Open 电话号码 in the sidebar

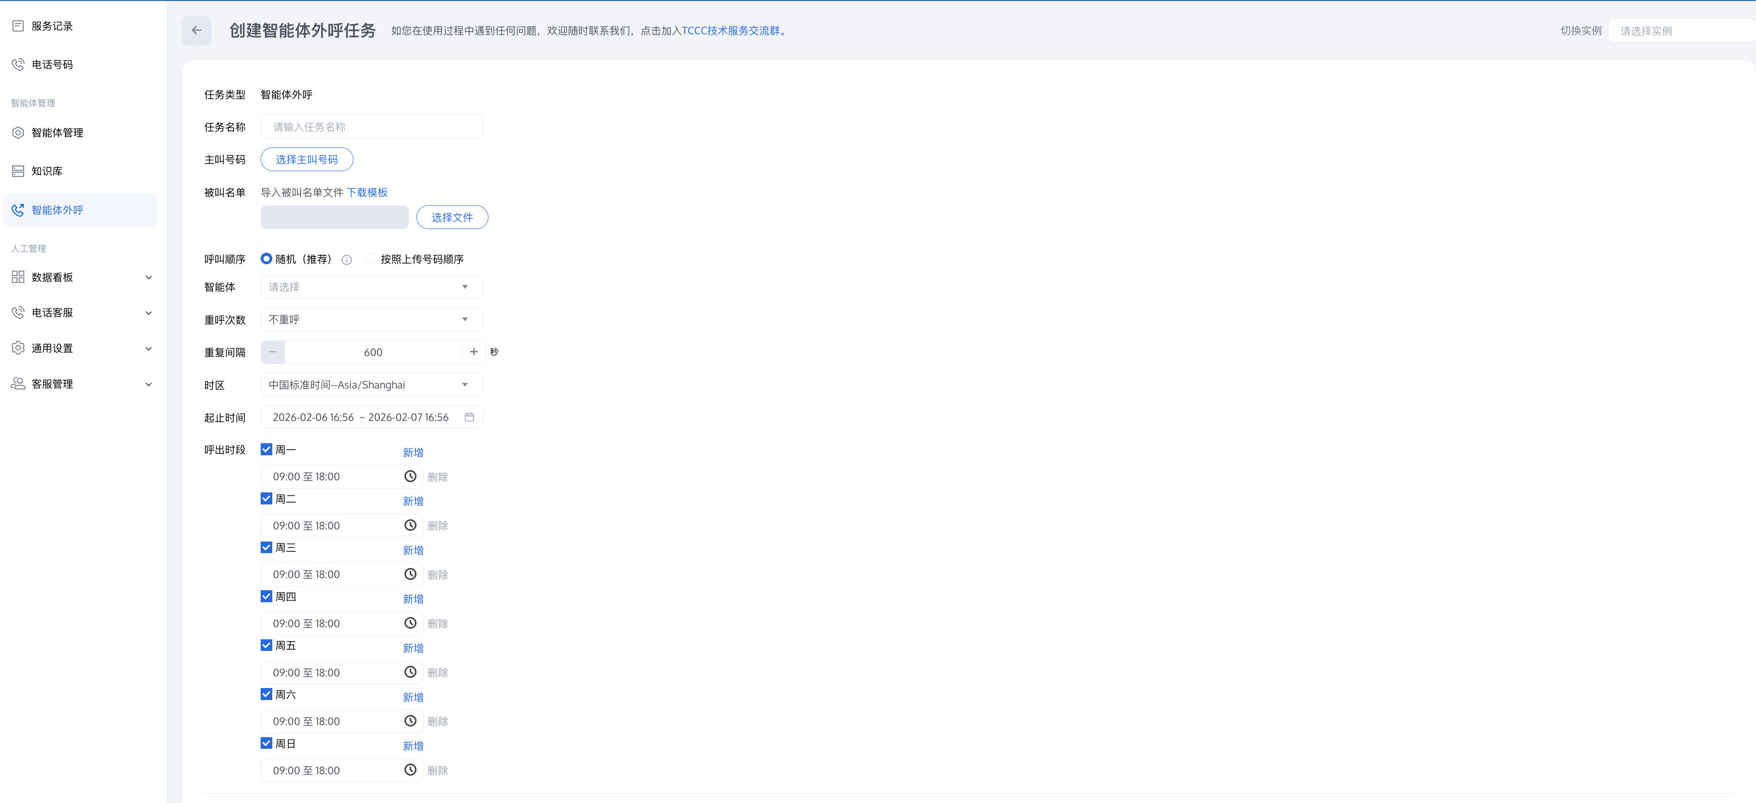pyautogui.click(x=52, y=65)
